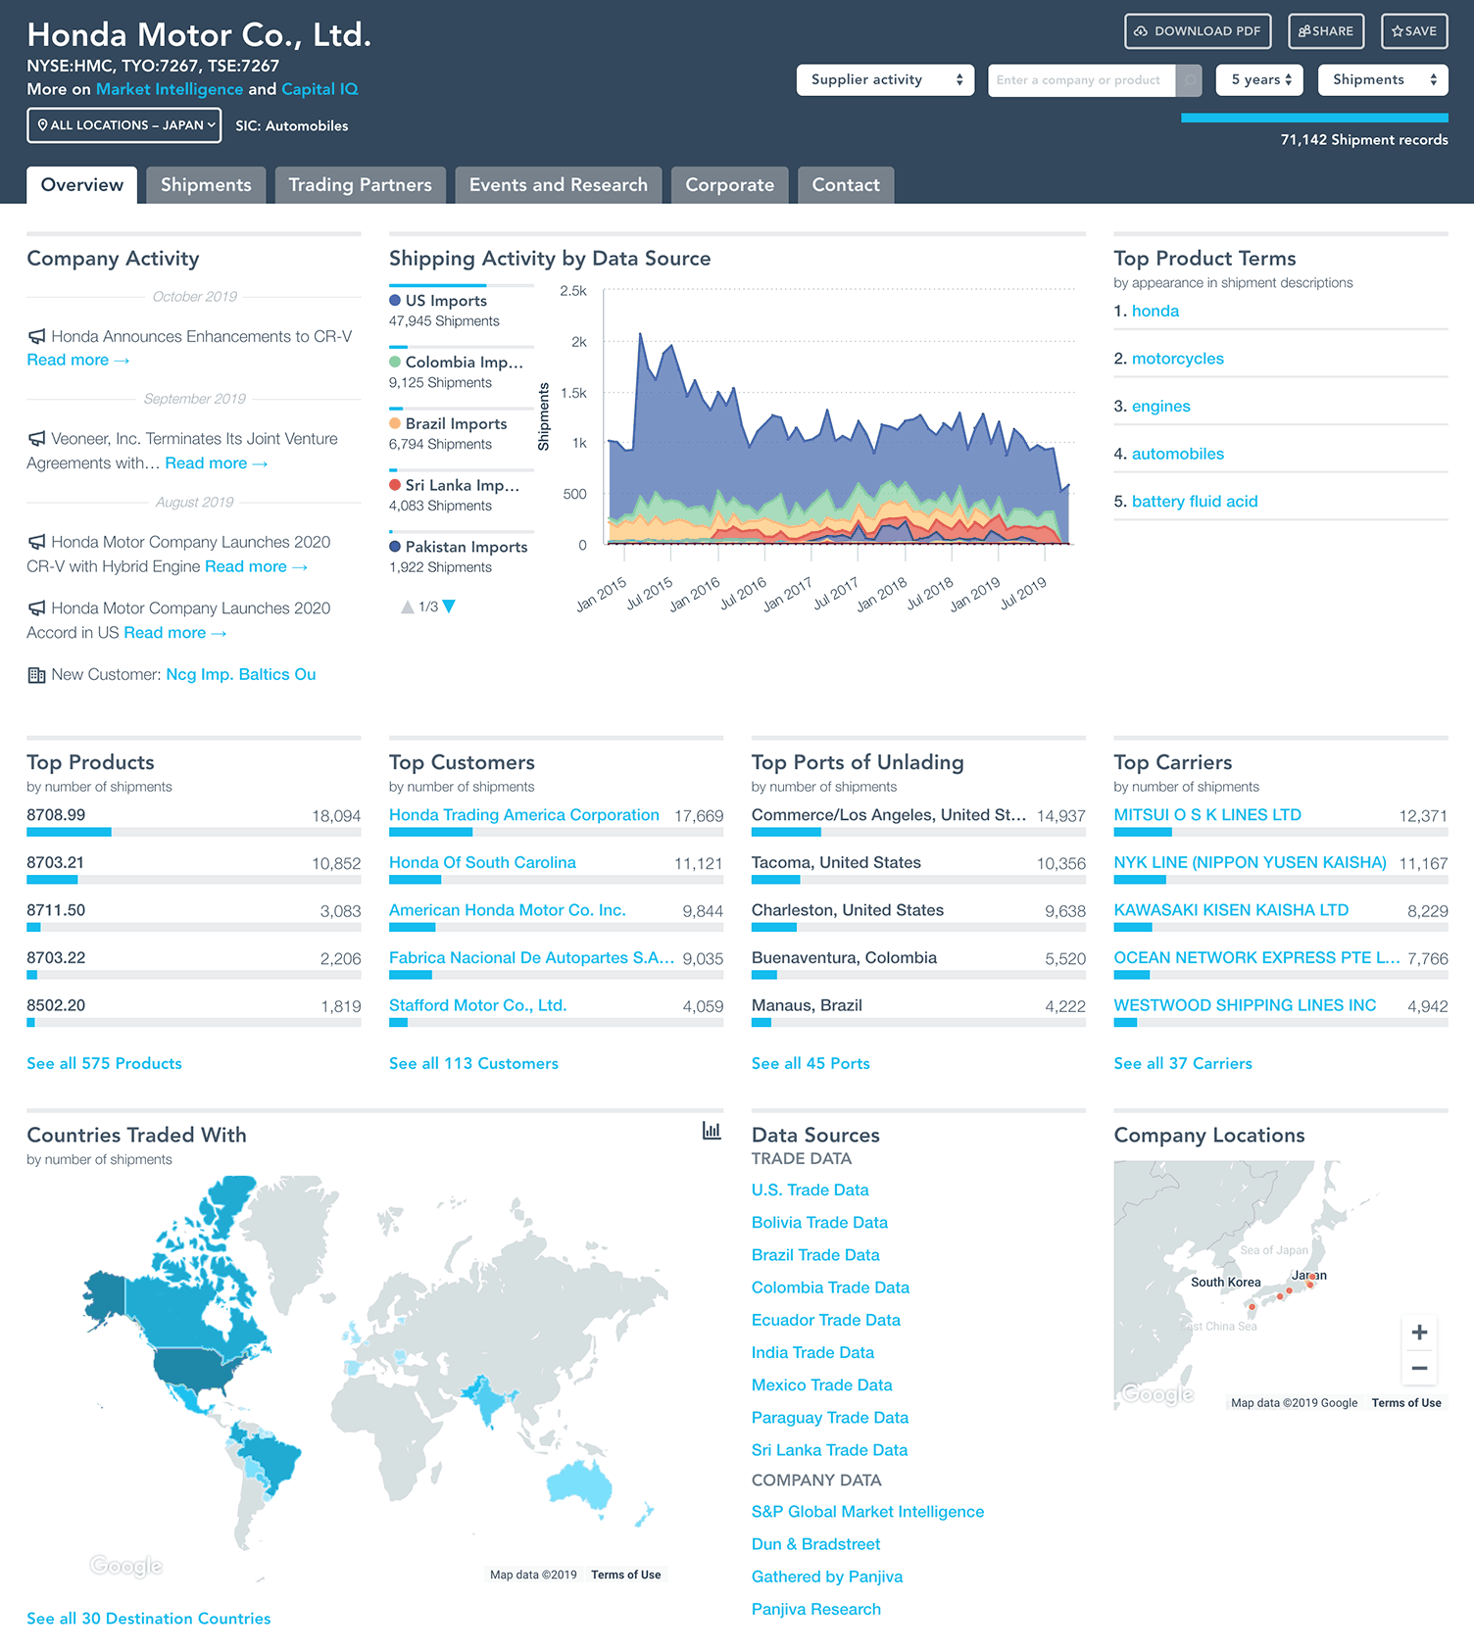Open the Supplier activity dropdown
This screenshot has height=1650, width=1474.
tap(885, 79)
